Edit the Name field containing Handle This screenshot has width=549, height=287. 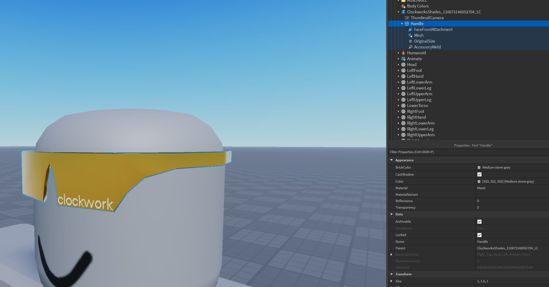tap(512, 242)
